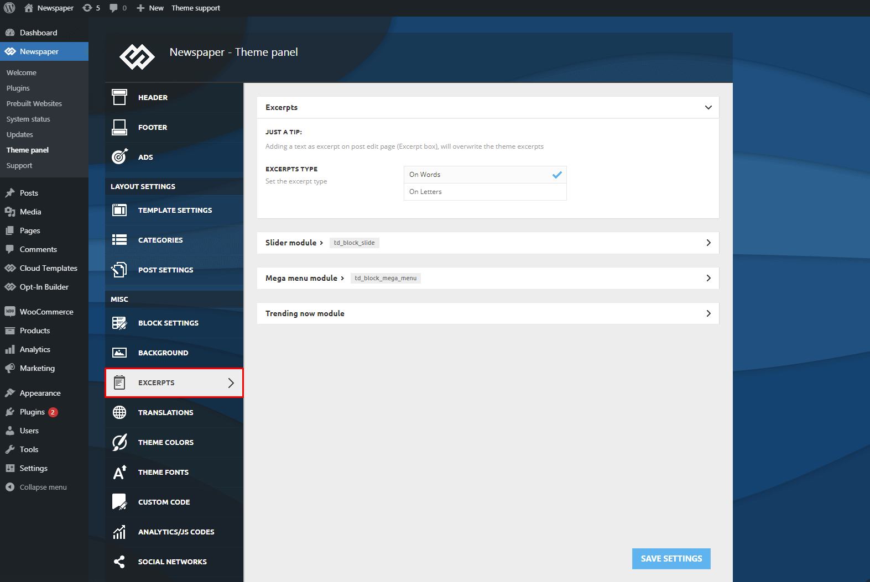Screen dimensions: 870x582
Task: Expand the Trending now module section
Action: coord(488,313)
